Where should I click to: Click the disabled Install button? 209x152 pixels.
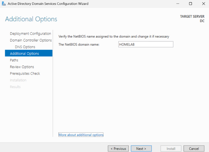(x=171, y=148)
